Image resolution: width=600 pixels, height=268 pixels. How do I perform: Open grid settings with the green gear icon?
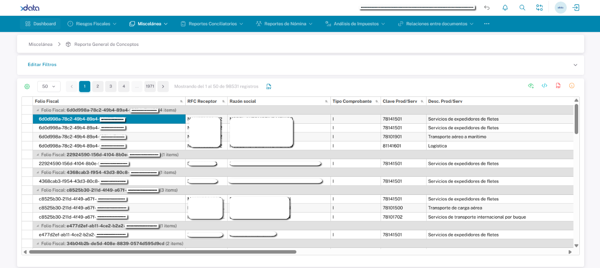(27, 87)
